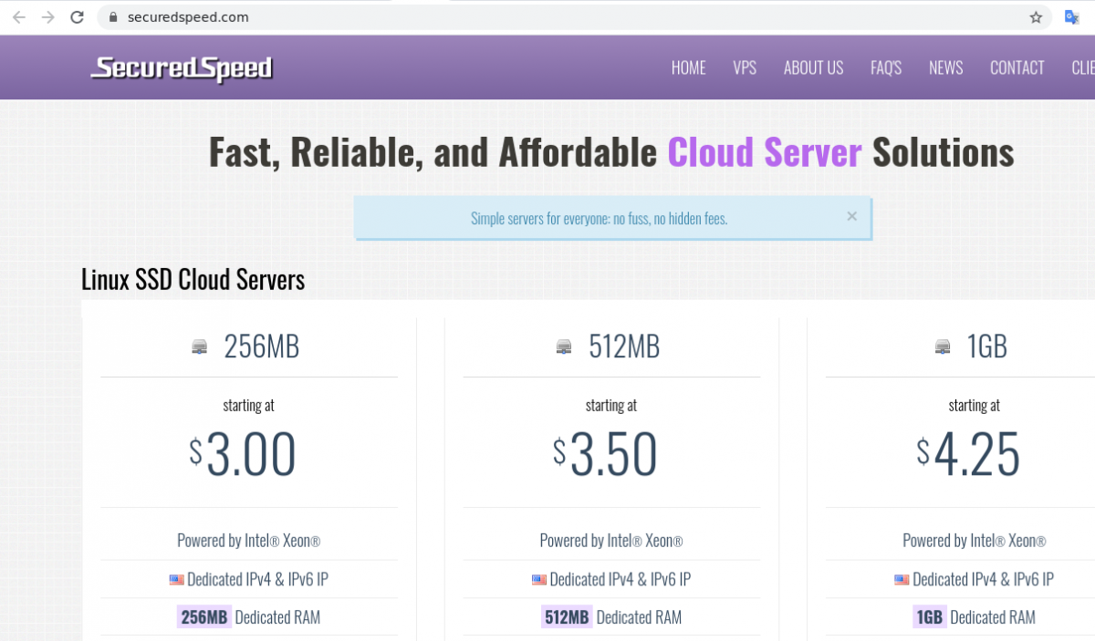1095x641 pixels.
Task: Open the HOME menu item
Action: pyautogui.click(x=689, y=67)
